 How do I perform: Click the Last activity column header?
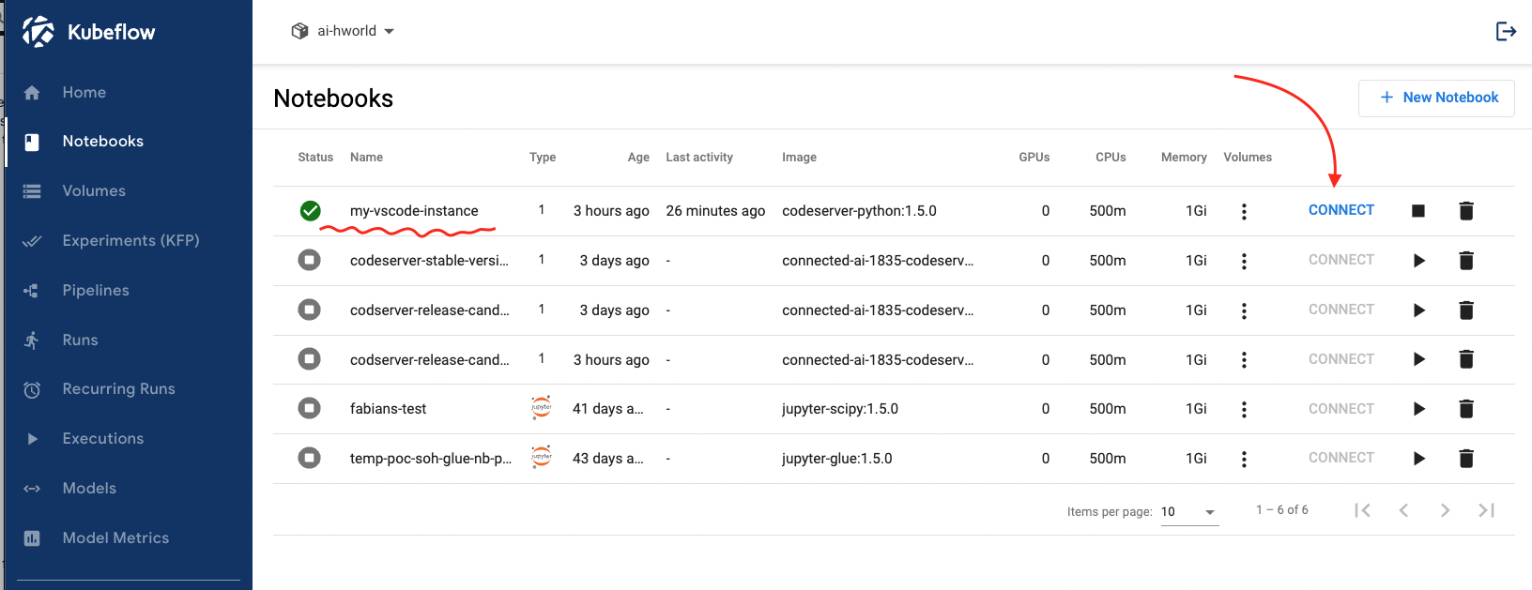click(699, 158)
